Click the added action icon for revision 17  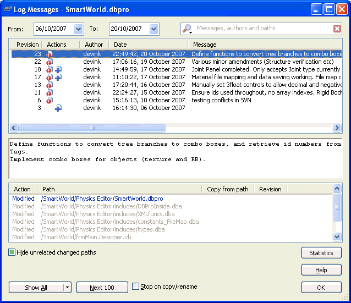(x=58, y=78)
